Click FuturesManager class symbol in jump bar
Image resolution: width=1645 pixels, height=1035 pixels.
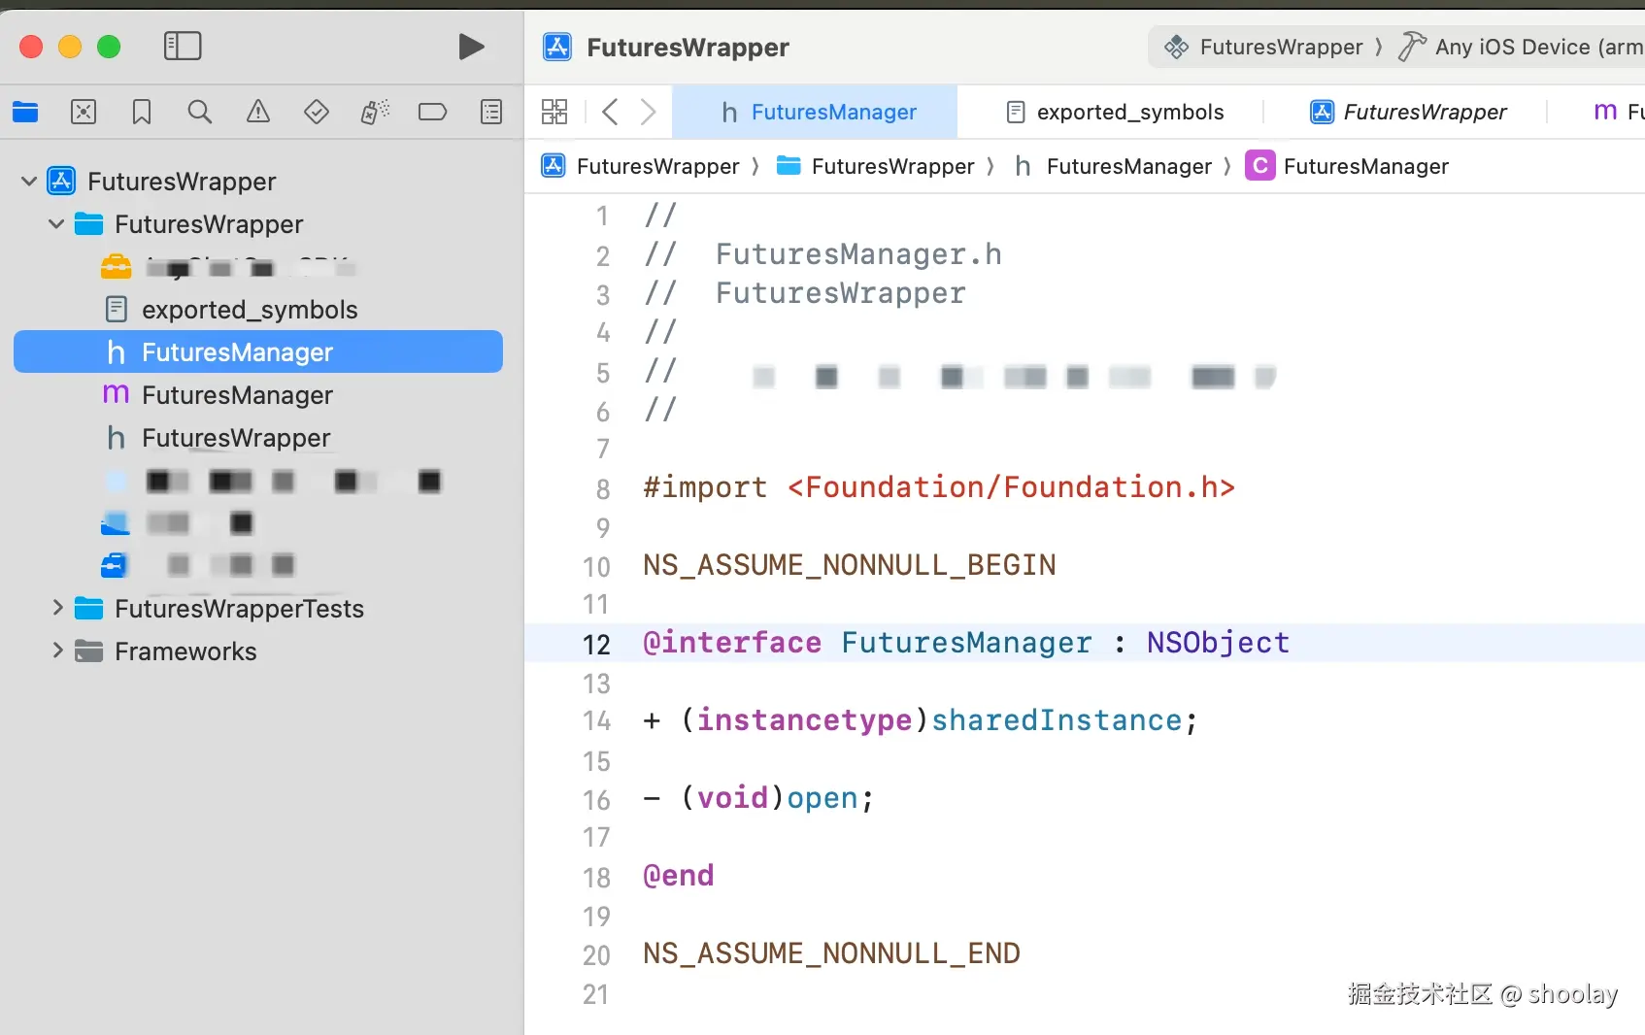(x=1365, y=166)
